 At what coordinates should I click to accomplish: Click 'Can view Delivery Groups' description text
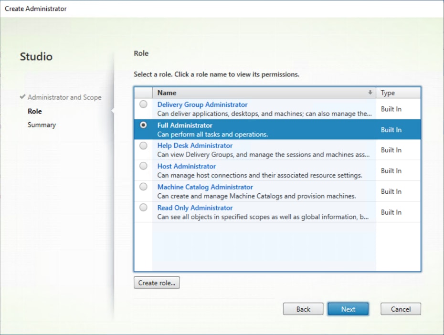click(264, 155)
